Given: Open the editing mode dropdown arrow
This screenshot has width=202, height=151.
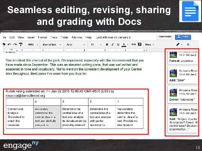Looking at the screenshot, I should pyautogui.click(x=182, y=45).
